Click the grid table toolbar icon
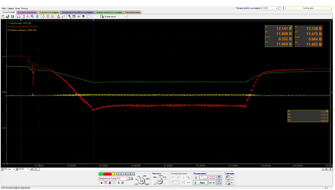 [x=74, y=17]
